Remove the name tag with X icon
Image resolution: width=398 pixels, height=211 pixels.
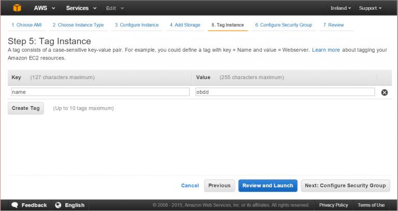[x=385, y=93]
